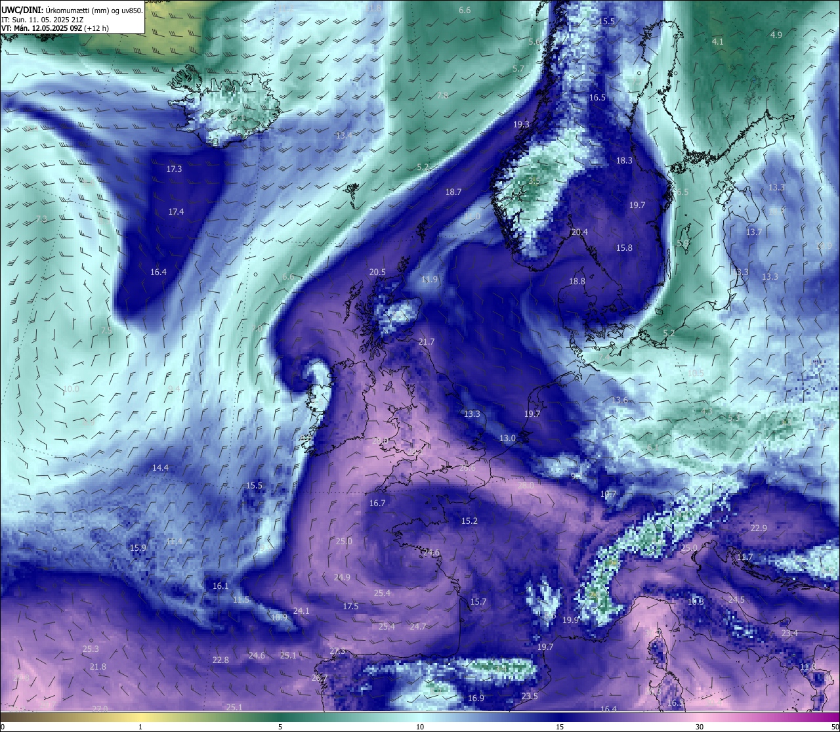This screenshot has height=732, width=840.
Task: Click the 'VT: Mán. 12.05.2025 09Z' line
Action: pyautogui.click(x=55, y=28)
